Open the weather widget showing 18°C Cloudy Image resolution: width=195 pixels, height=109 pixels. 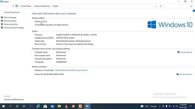(148, 106)
